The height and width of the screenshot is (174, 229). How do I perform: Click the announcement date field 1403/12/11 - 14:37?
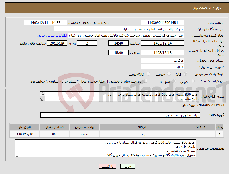pyautogui.click(x=45, y=23)
